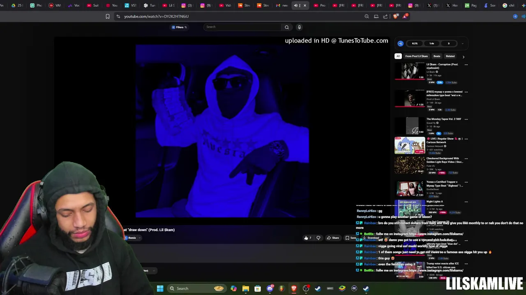Click the YouTube search magnifier button

[x=287, y=27]
